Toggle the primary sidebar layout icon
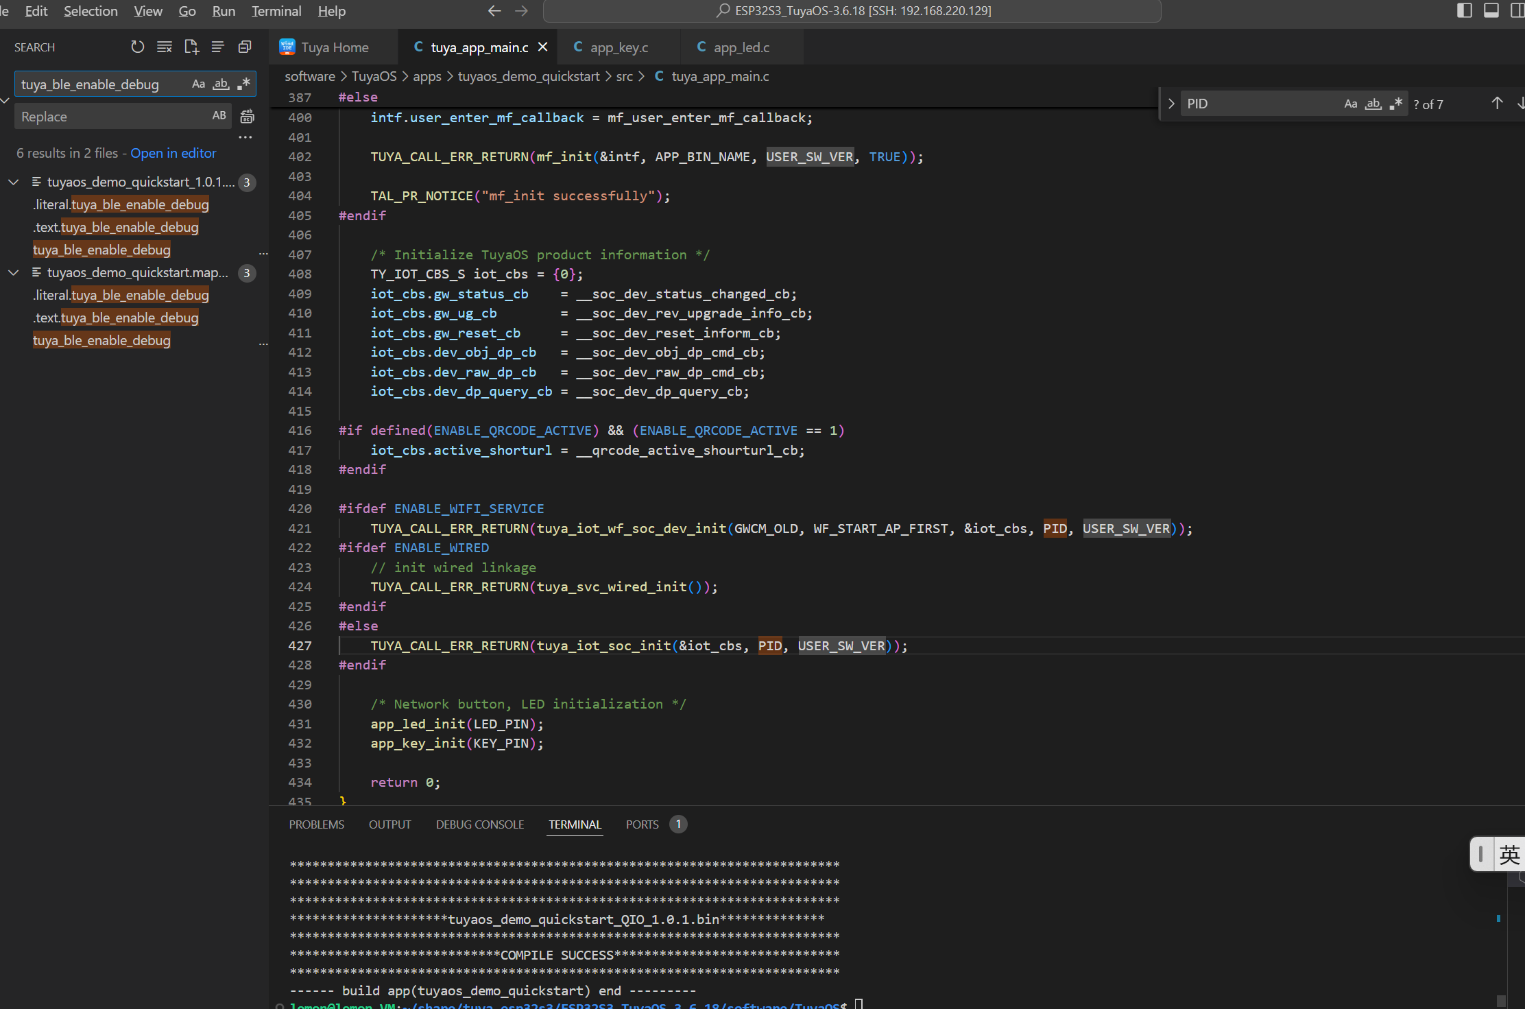Viewport: 1525px width, 1009px height. (1464, 10)
